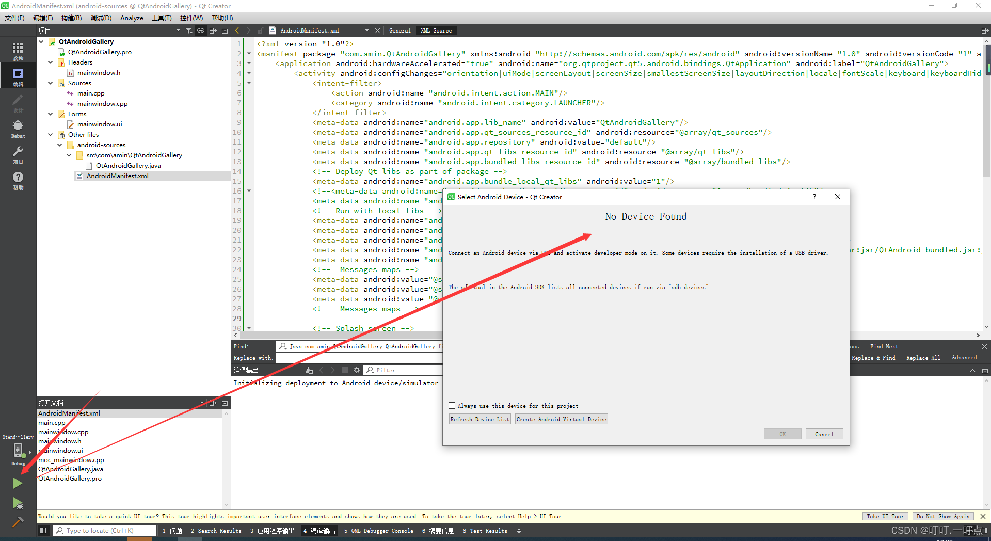Viewport: 991px width, 541px height.
Task: Click the compile output Filter field
Action: (404, 370)
